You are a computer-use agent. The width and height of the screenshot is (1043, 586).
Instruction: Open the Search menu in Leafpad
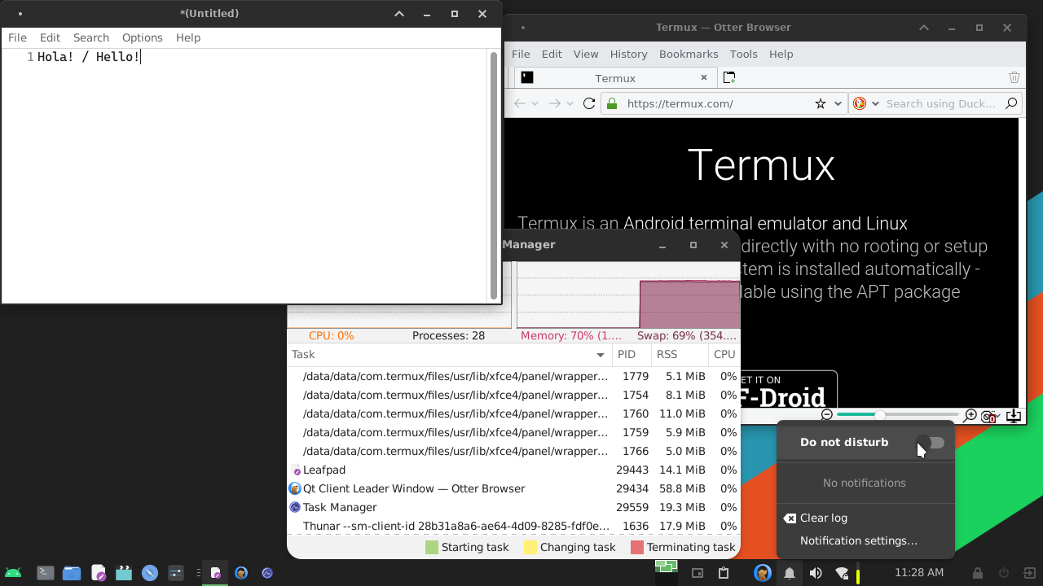(x=91, y=37)
